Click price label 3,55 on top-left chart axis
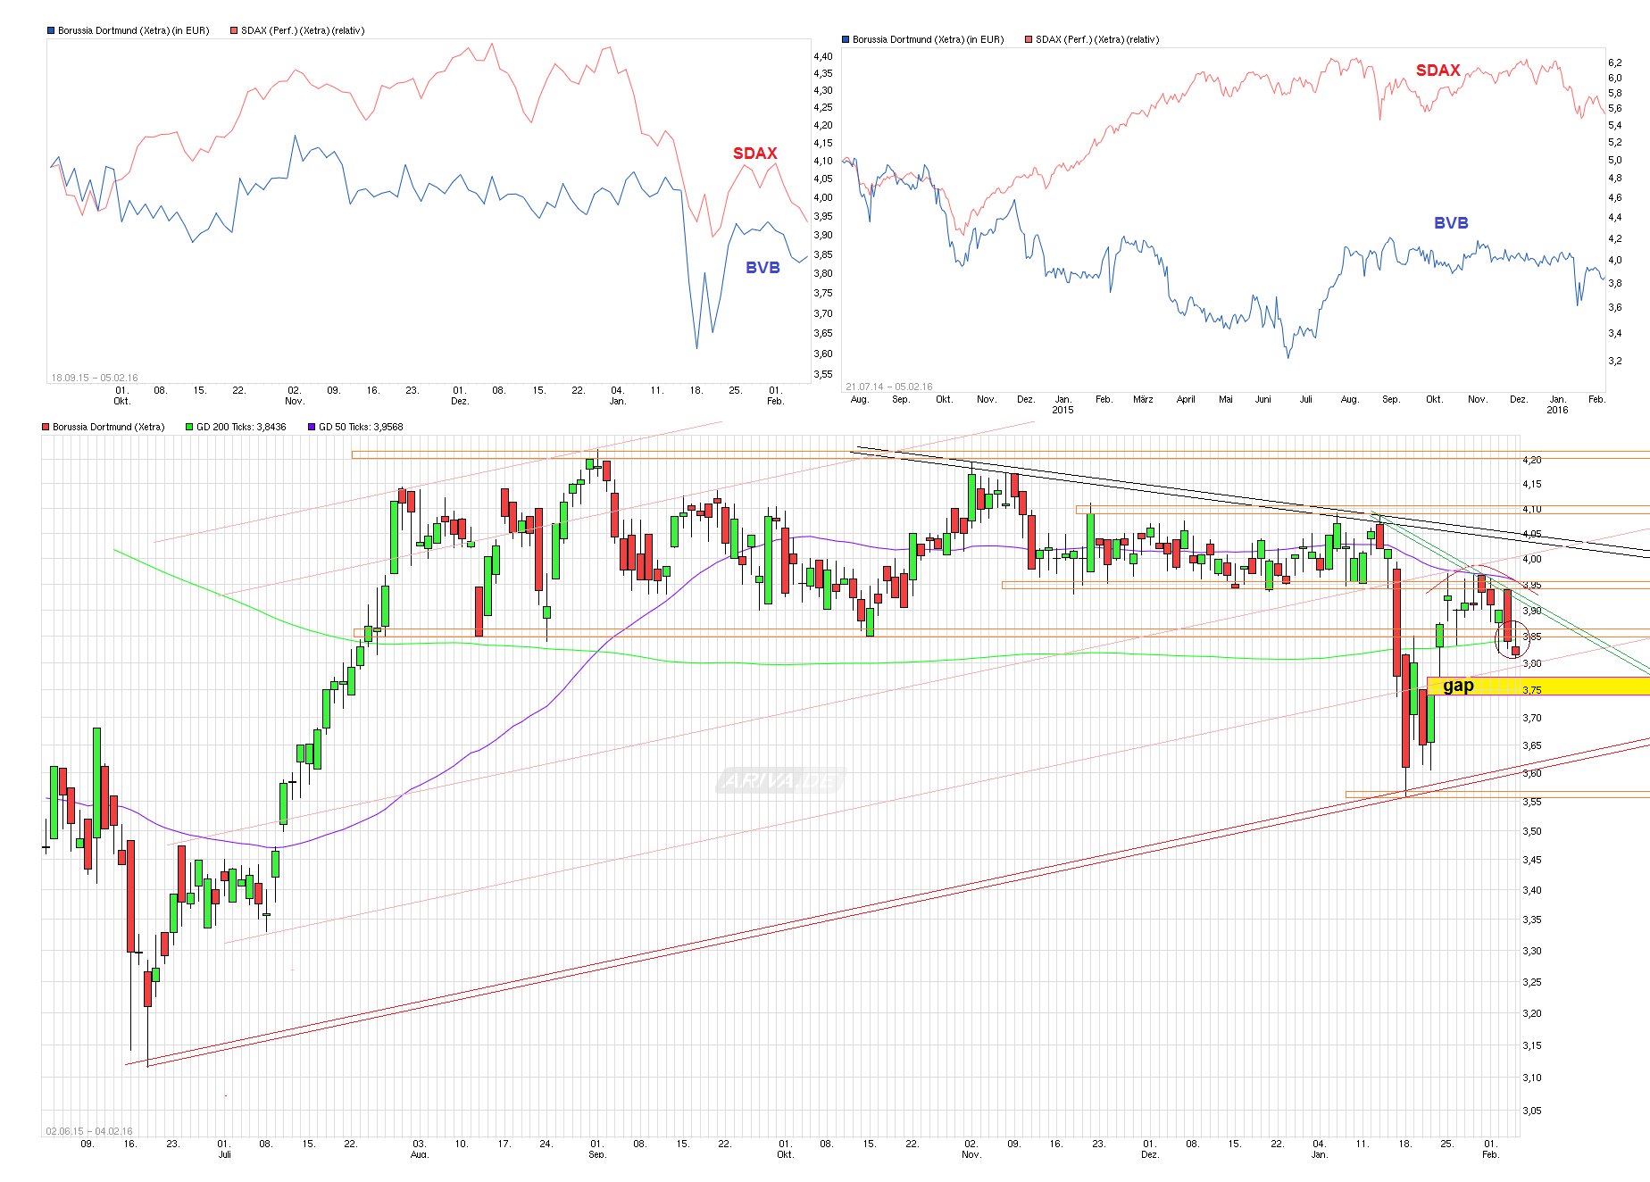The image size is (1650, 1182). [823, 374]
